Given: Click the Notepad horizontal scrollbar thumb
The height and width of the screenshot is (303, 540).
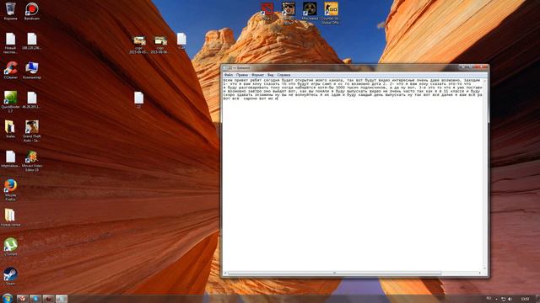Looking at the screenshot, I should [x=334, y=273].
